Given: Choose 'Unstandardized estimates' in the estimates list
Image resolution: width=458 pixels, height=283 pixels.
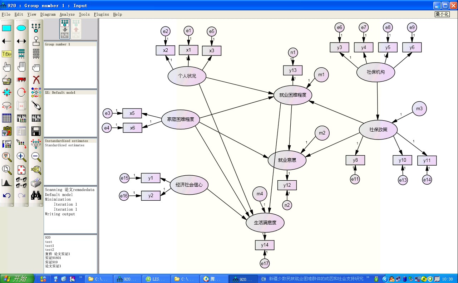Looking at the screenshot, I should click(66, 141).
